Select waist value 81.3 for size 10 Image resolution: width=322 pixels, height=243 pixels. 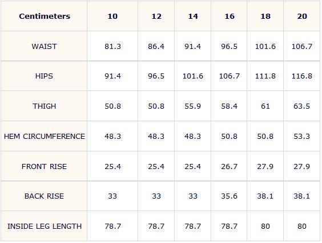(x=112, y=47)
